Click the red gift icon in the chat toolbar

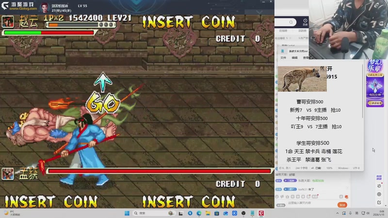coord(346,197)
